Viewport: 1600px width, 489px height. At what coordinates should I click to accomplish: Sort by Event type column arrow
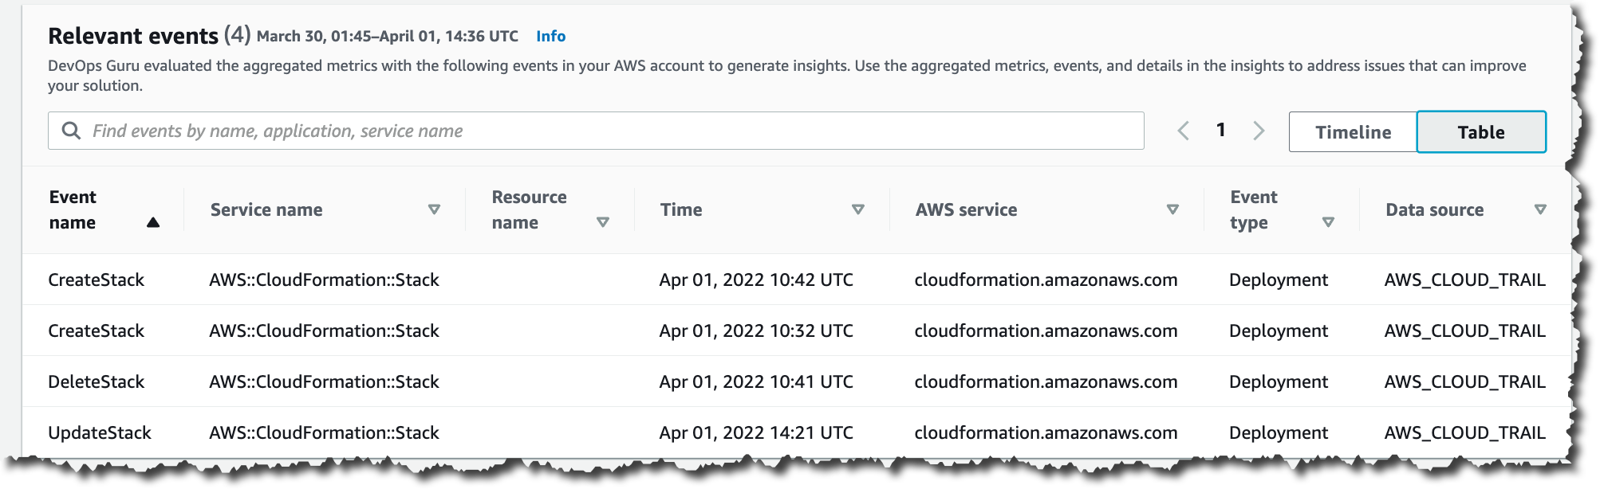coord(1328,223)
